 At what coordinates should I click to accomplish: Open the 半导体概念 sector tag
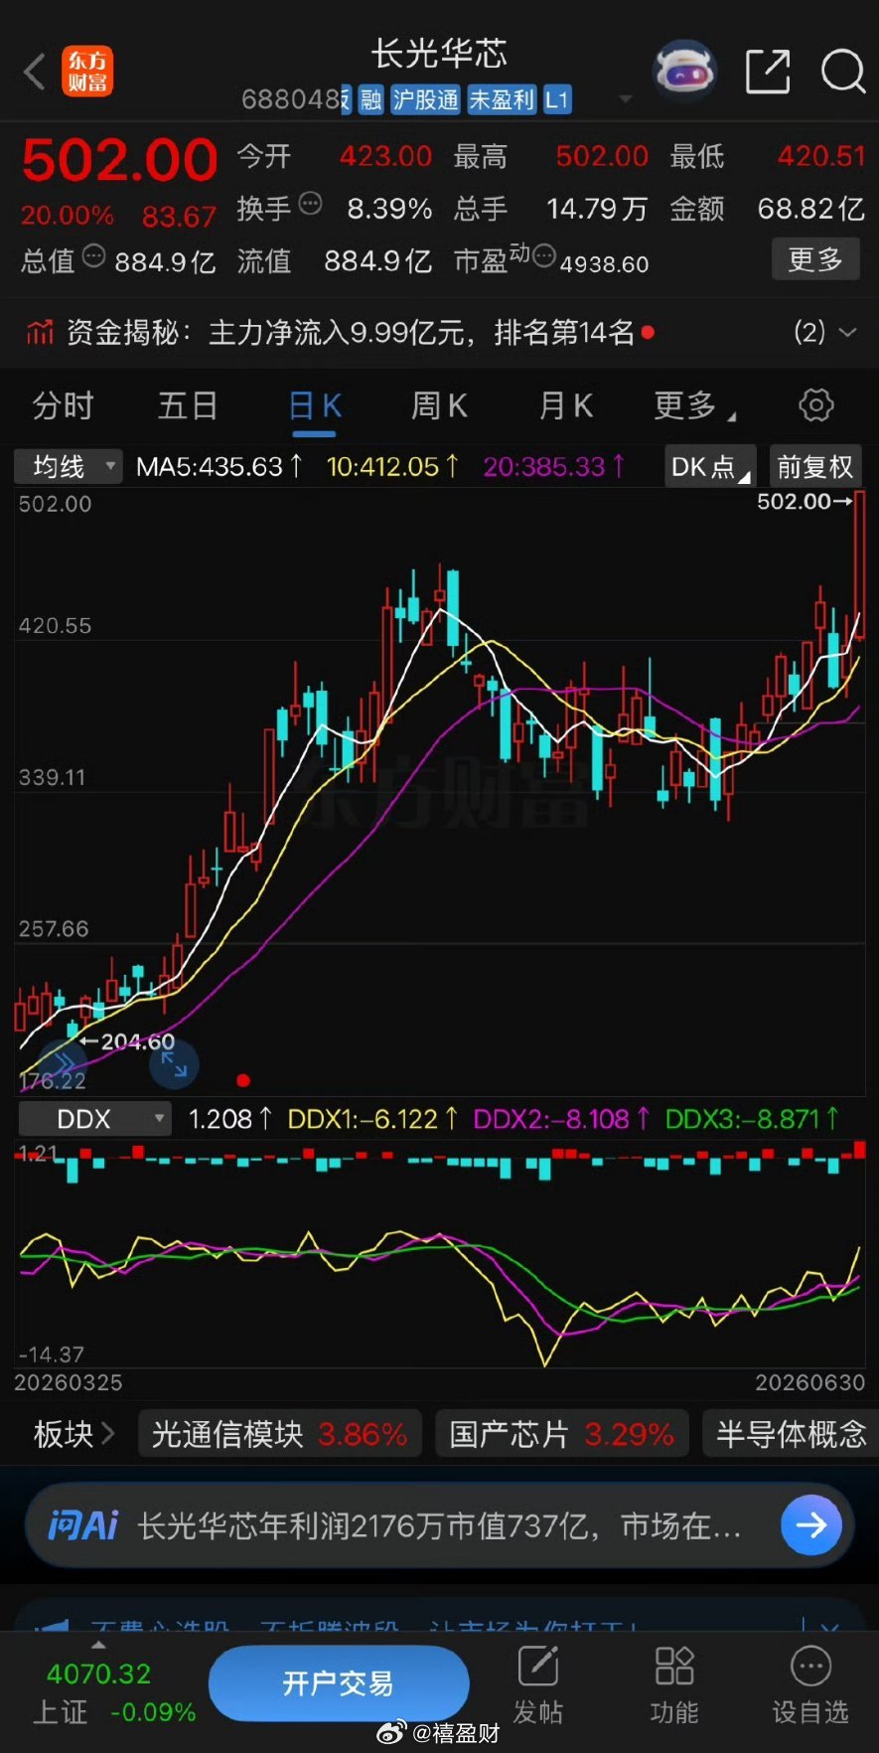[791, 1434]
